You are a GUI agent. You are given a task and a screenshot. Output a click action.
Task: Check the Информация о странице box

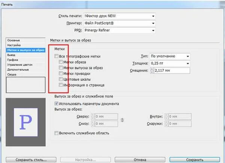pos(61,85)
